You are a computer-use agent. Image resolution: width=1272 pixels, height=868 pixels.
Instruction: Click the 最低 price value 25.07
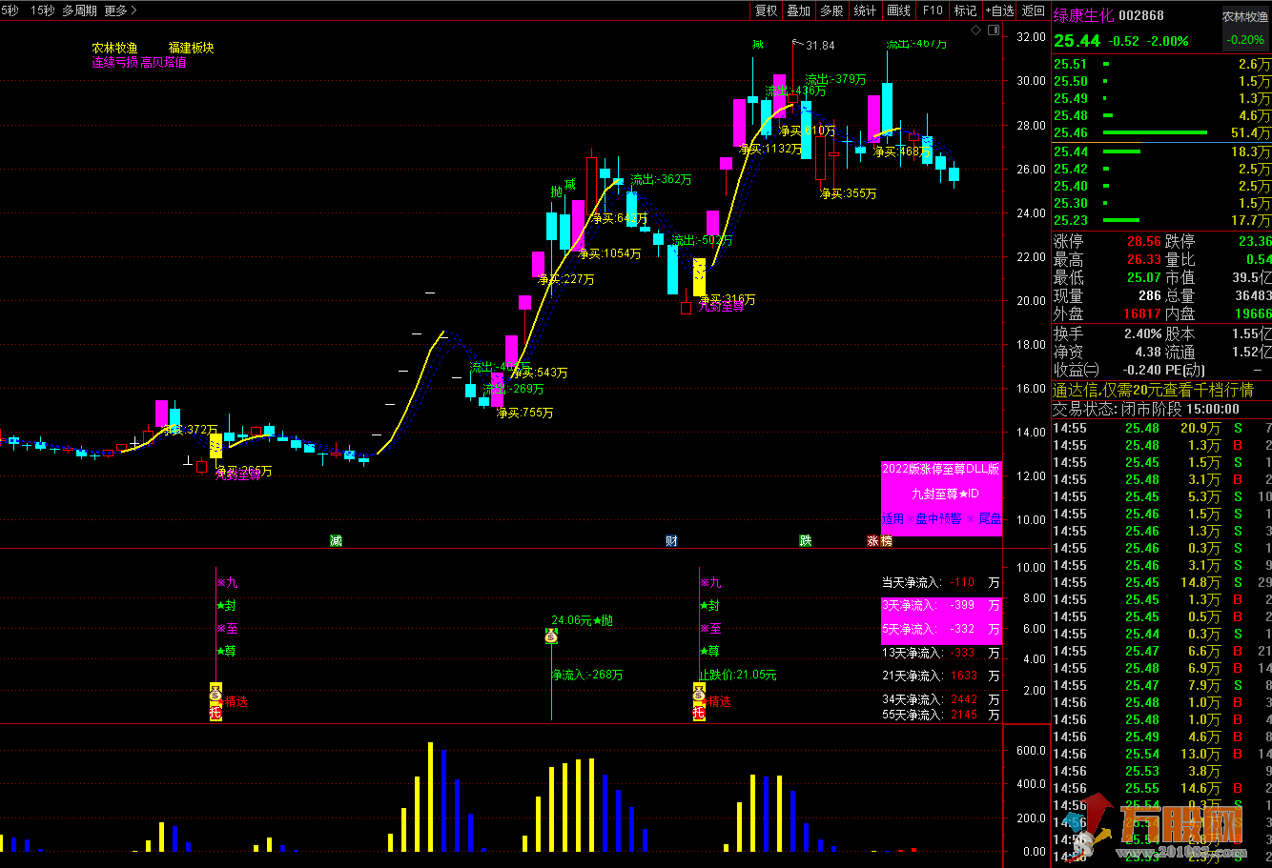1144,277
